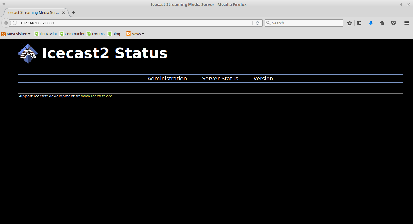
Task: Open the downloads arrow icon
Action: 371,23
